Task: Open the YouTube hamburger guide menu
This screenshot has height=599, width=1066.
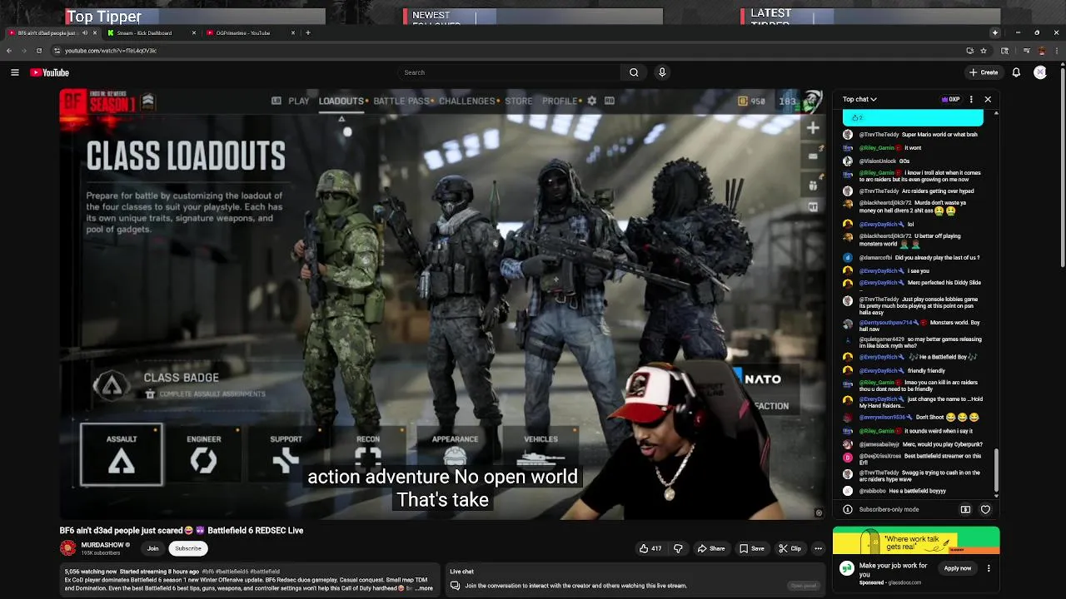Action: coord(14,72)
